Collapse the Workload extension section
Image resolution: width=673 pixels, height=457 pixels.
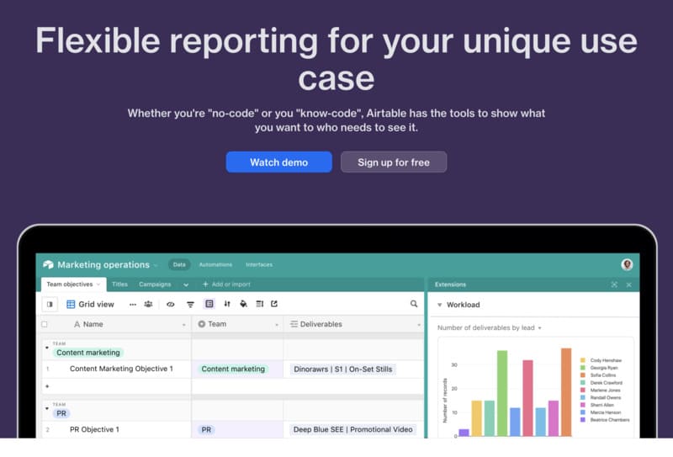click(439, 305)
